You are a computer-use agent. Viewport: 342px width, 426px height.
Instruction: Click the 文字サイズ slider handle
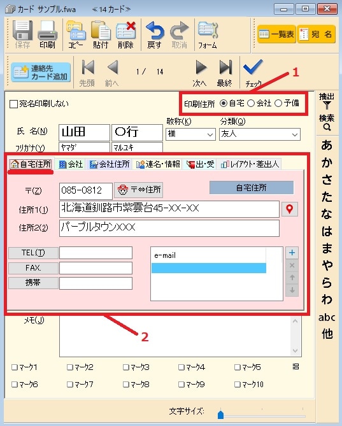(220, 415)
